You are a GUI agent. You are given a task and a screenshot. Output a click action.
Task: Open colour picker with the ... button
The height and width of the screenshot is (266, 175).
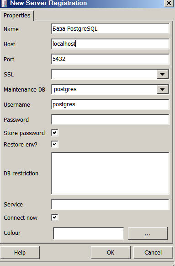(148, 233)
